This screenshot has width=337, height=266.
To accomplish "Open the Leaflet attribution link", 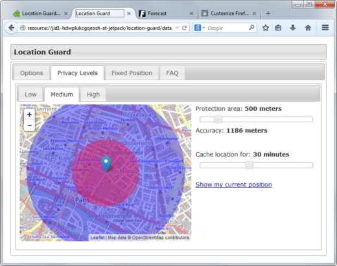I will pos(97,238).
